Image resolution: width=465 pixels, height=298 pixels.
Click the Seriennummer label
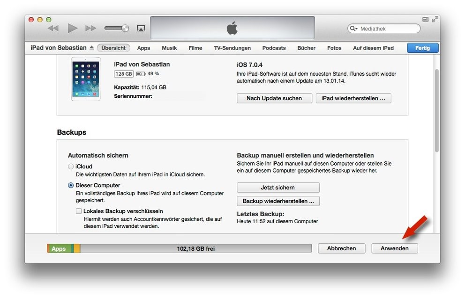click(133, 96)
